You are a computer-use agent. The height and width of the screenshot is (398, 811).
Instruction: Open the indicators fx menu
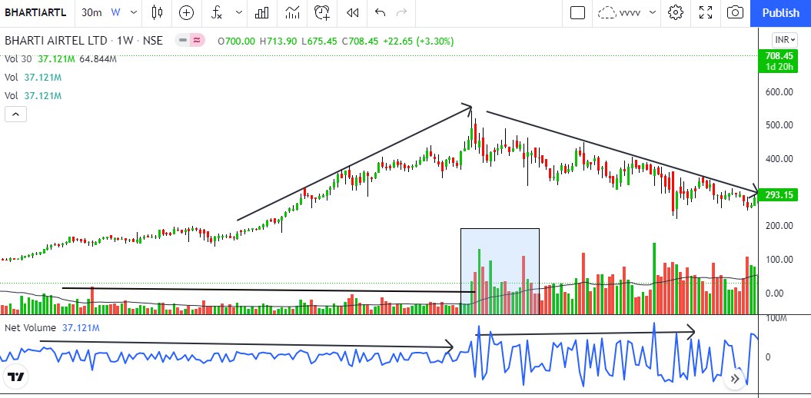point(217,12)
